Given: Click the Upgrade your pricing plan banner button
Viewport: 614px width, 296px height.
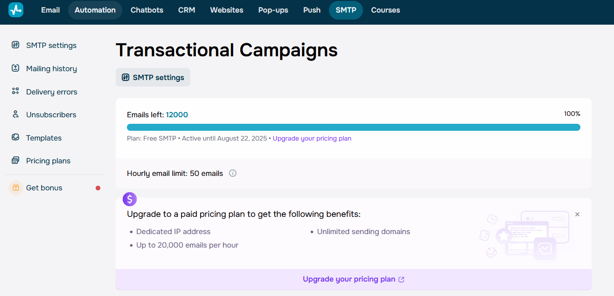Looking at the screenshot, I should (x=353, y=279).
